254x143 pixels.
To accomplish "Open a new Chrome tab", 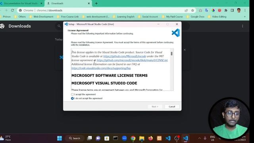I will tap(96, 3).
